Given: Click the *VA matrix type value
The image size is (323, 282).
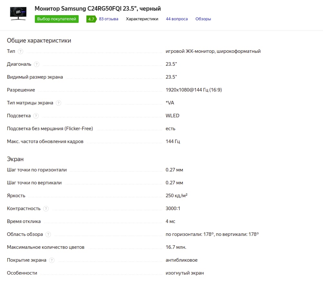Looking at the screenshot, I should 170,103.
